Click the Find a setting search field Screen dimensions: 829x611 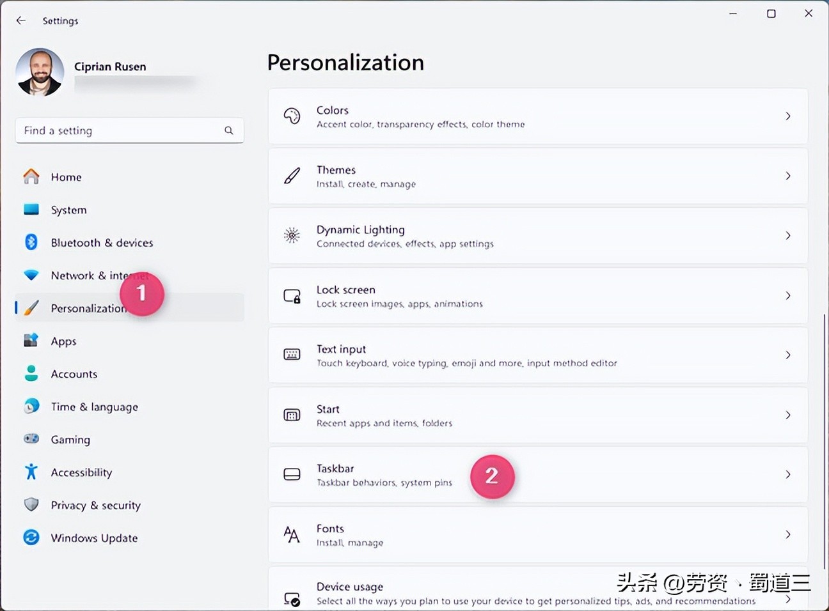(x=115, y=130)
